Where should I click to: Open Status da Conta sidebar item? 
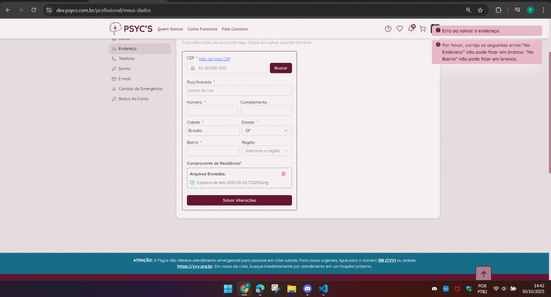pyautogui.click(x=133, y=99)
